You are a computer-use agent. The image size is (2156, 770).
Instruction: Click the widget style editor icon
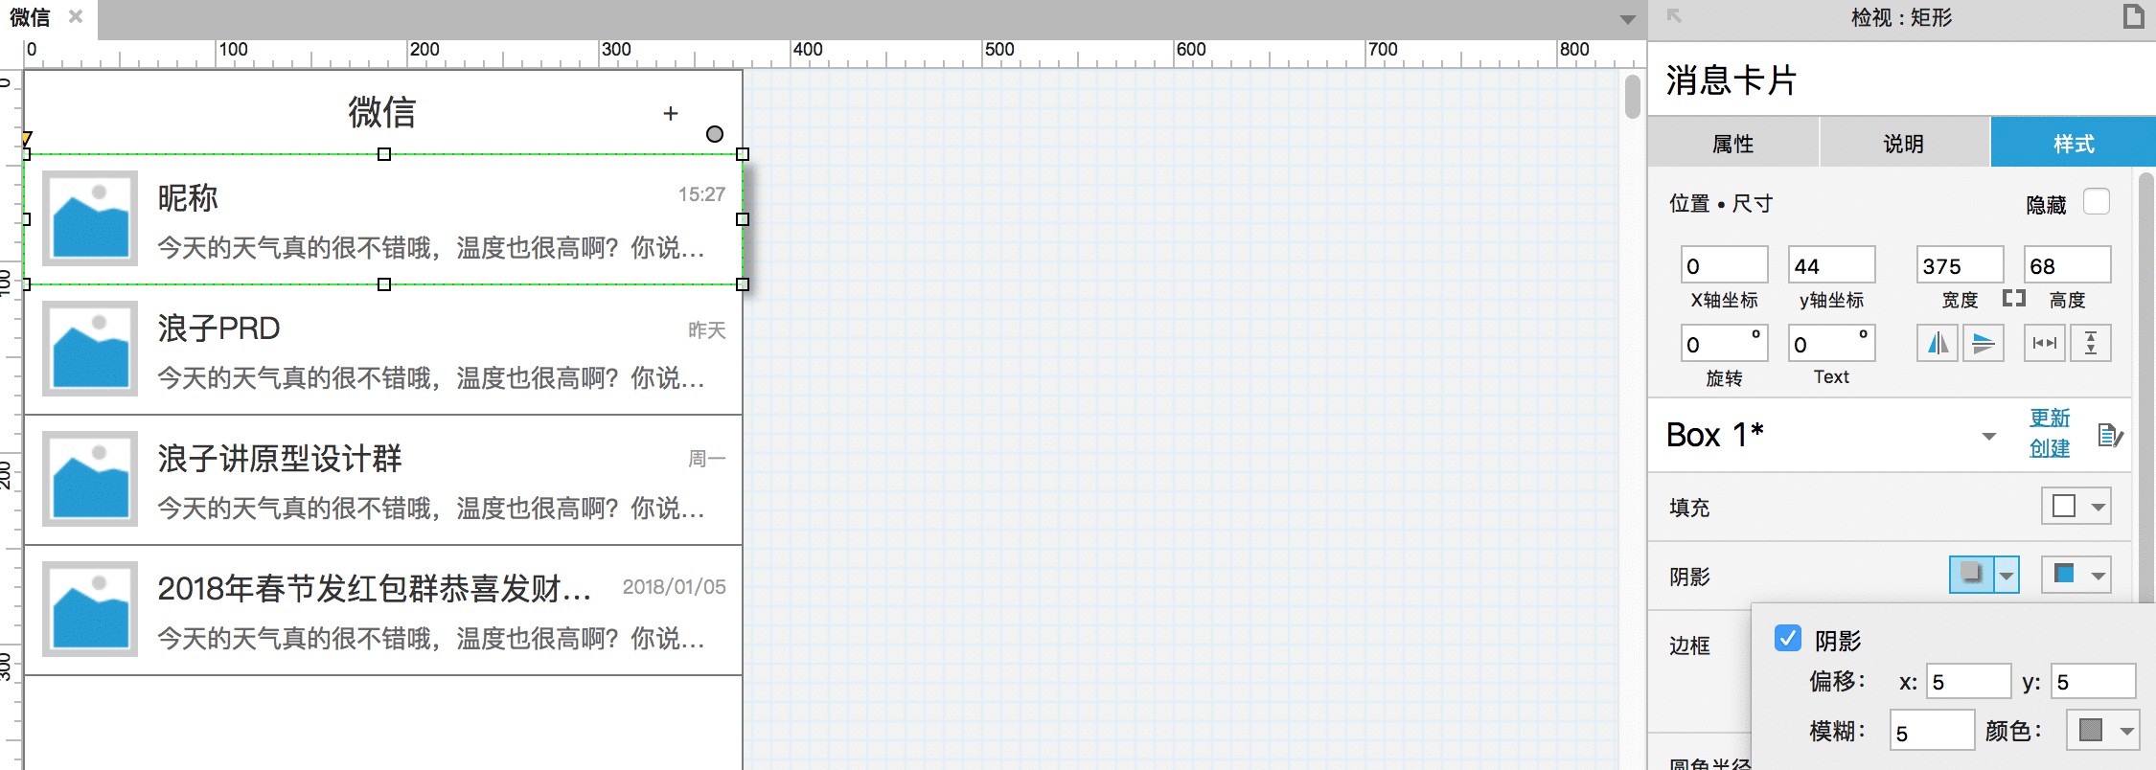(2110, 436)
